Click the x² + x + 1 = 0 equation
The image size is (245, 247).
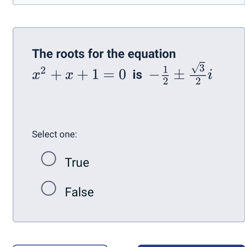(x=79, y=75)
